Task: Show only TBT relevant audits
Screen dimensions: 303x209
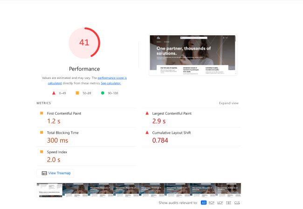Action: (x=228, y=203)
